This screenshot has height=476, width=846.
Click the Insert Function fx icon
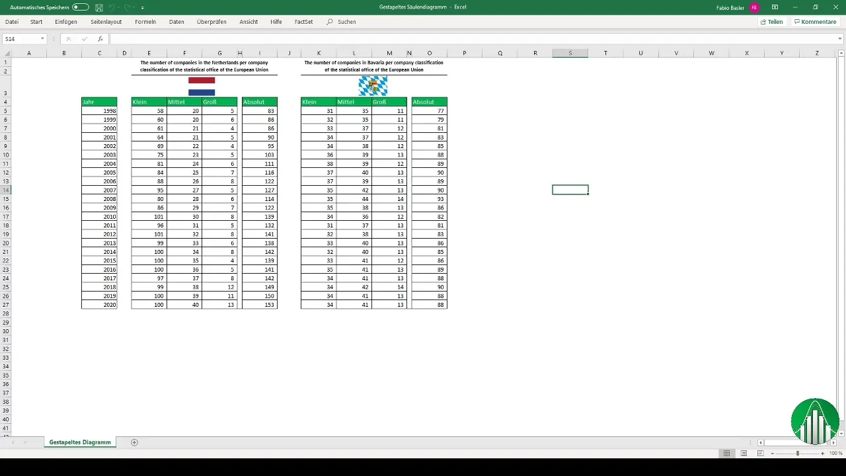100,39
